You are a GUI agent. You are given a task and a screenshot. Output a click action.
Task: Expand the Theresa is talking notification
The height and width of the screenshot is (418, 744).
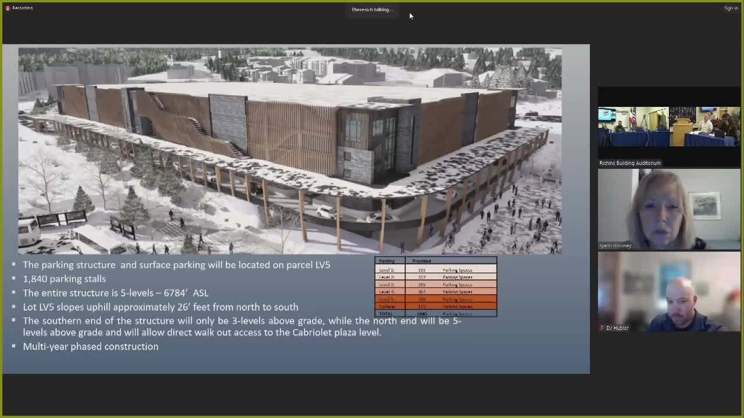pyautogui.click(x=372, y=9)
